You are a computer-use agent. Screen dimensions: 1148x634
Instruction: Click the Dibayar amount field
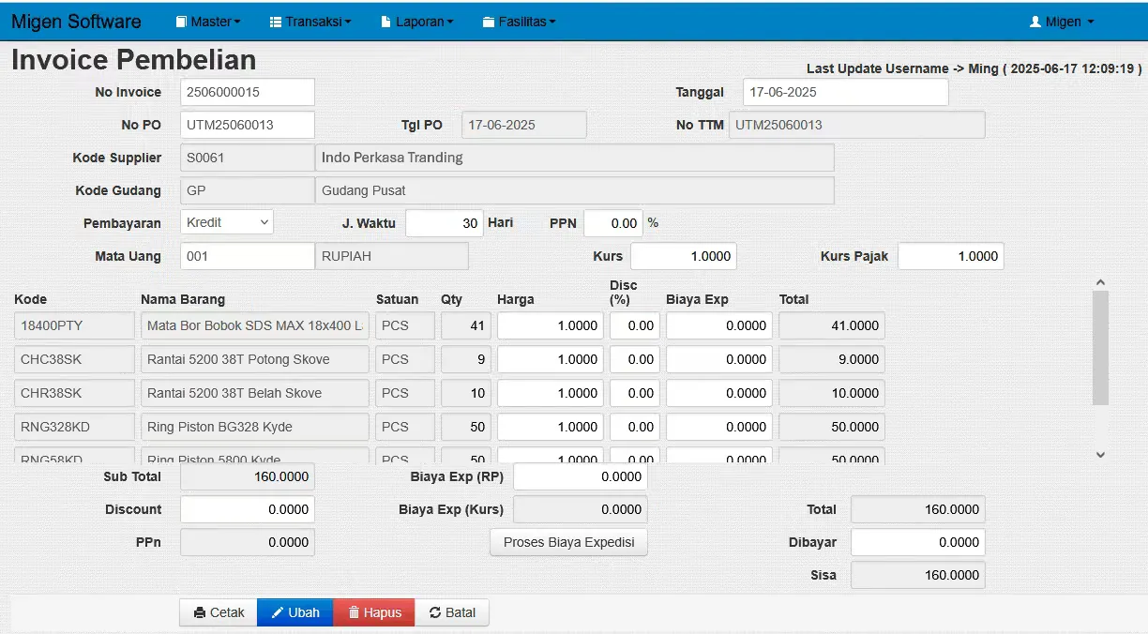point(918,542)
